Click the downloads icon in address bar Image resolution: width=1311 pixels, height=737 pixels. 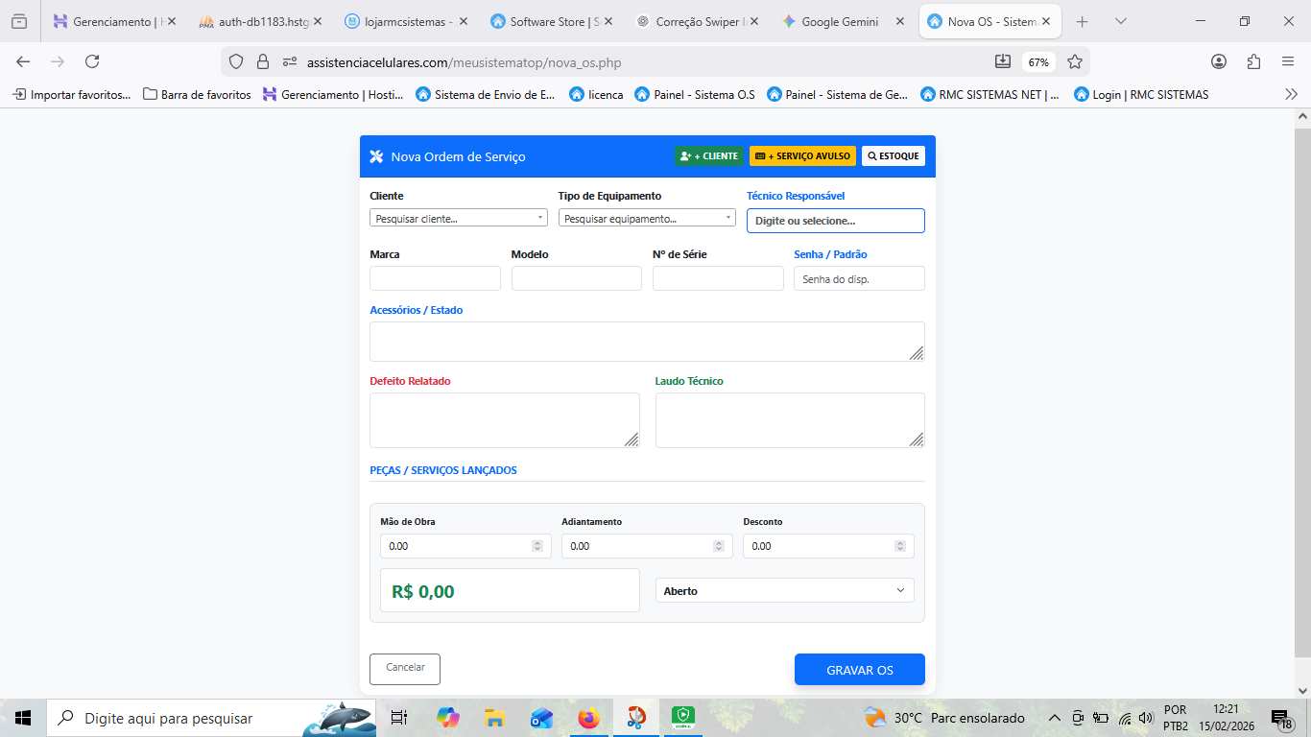[x=1003, y=61]
